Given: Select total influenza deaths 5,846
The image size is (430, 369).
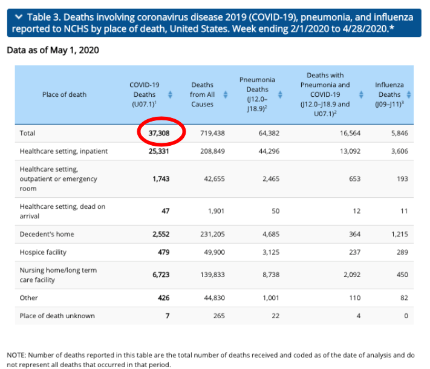Looking at the screenshot, I should [400, 133].
